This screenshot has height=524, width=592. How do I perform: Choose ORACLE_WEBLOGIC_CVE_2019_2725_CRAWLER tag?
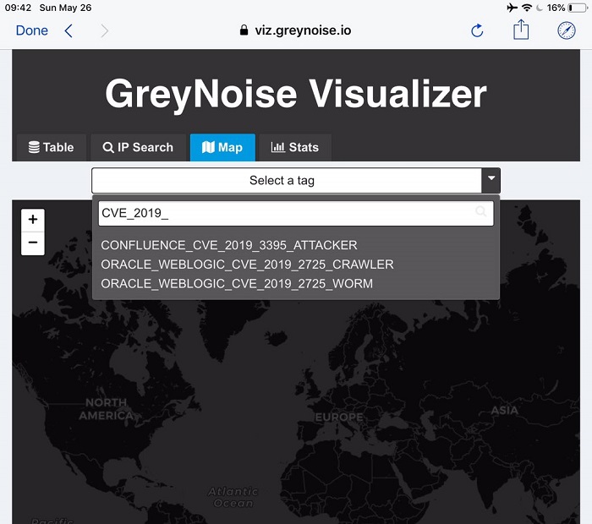coord(247,265)
